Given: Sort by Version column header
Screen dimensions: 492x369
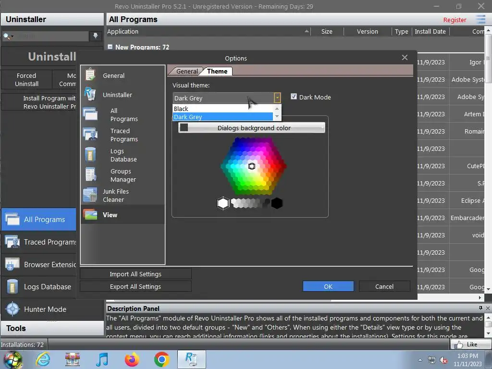Looking at the screenshot, I should pyautogui.click(x=368, y=31).
